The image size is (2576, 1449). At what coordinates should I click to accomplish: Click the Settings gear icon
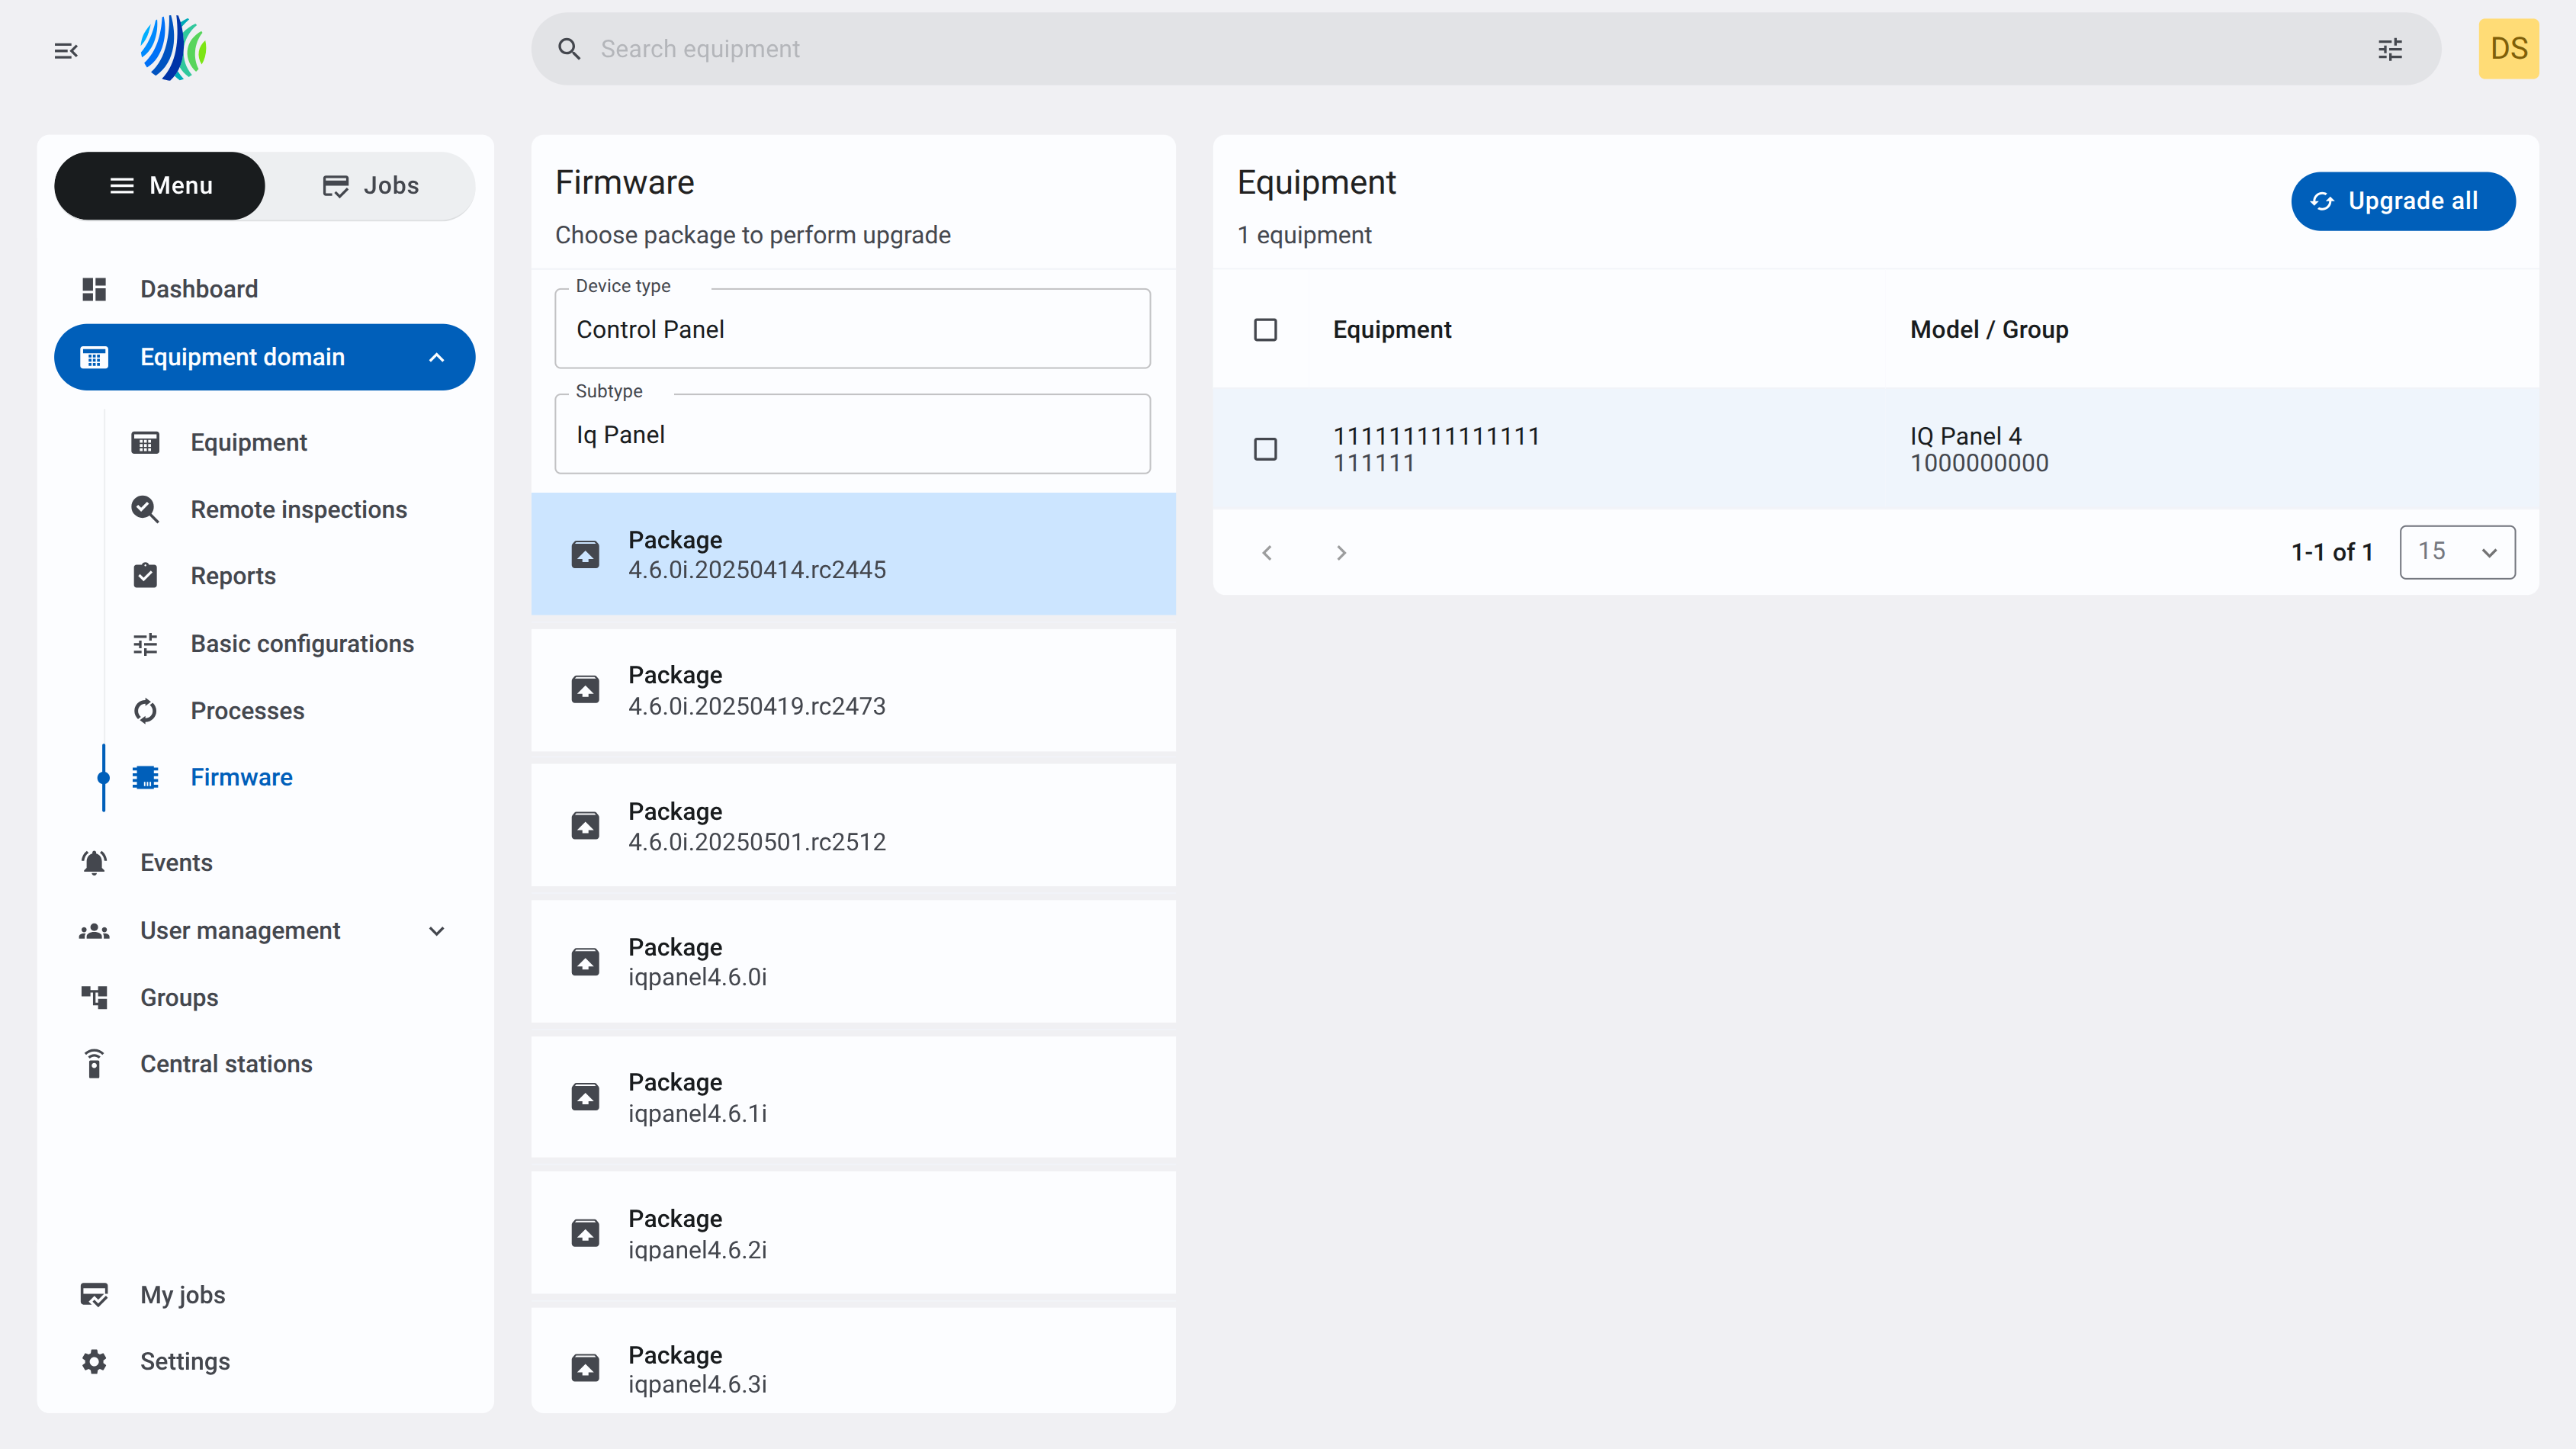94,1361
